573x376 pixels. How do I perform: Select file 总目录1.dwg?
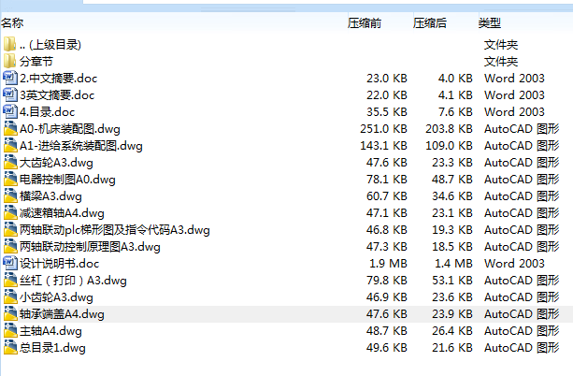[x=52, y=347]
